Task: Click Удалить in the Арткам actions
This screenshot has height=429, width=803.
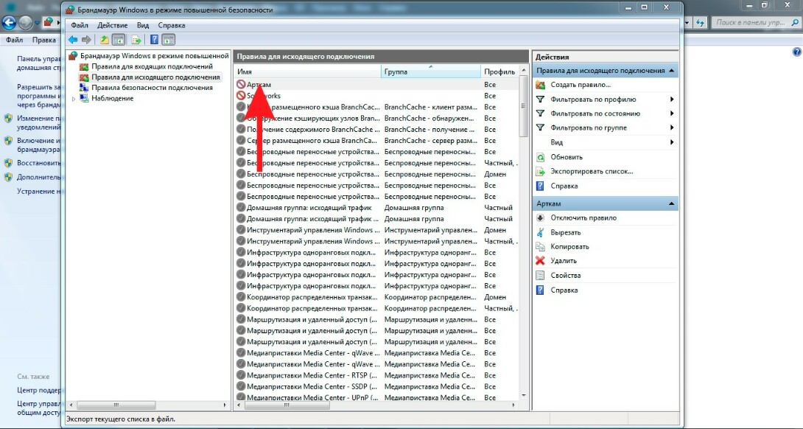Action: (564, 261)
